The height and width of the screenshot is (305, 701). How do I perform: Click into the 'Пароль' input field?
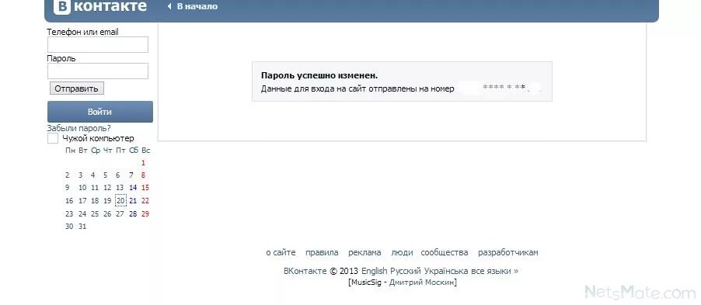[x=98, y=71]
